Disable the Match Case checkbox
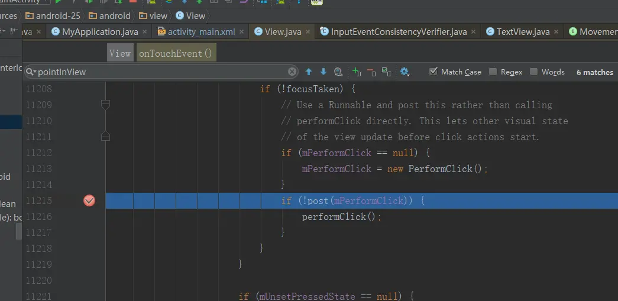This screenshot has height=301, width=618. pyautogui.click(x=433, y=72)
